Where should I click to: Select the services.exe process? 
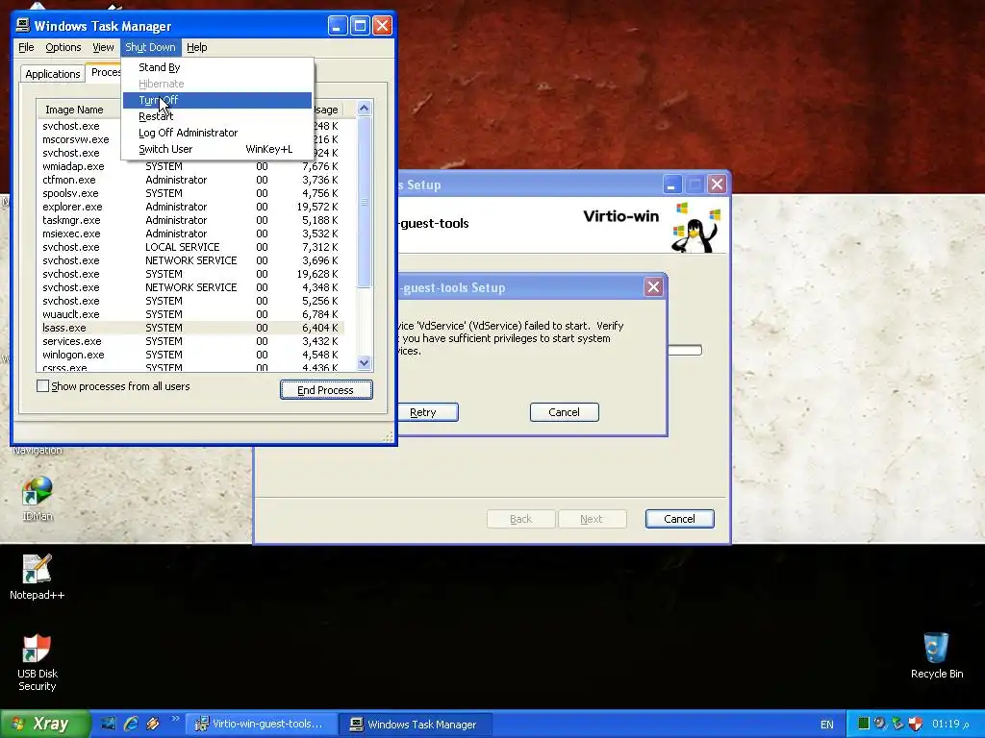coord(189,341)
